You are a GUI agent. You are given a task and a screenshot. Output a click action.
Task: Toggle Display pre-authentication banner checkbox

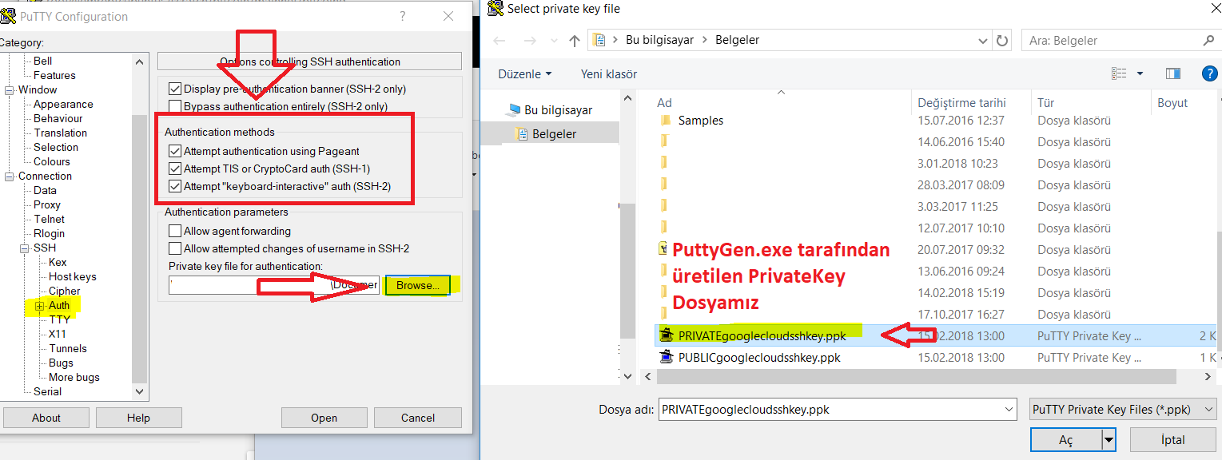(175, 89)
